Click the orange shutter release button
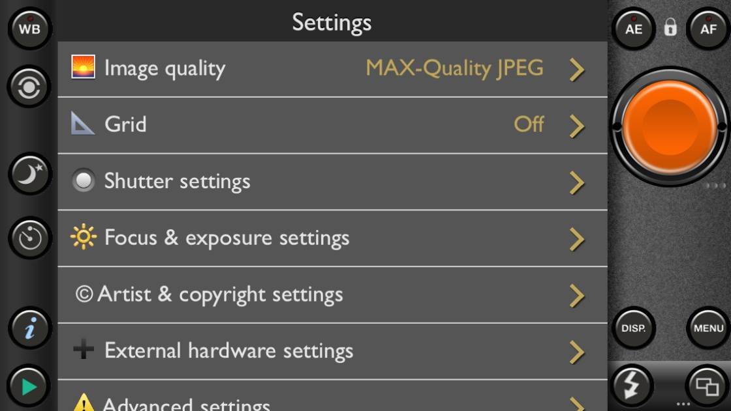Screen dimensions: 731x411 670,126
